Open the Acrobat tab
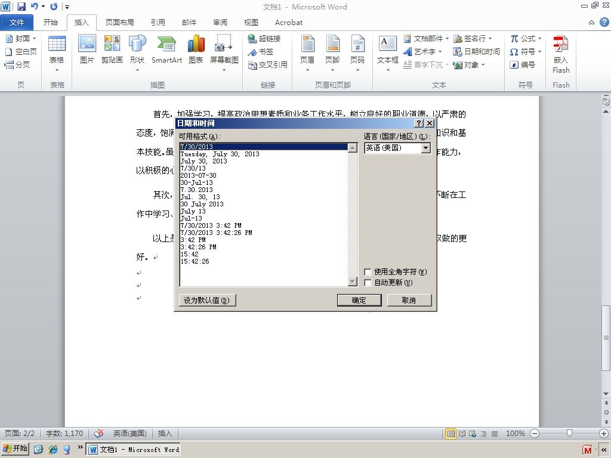 pos(289,23)
